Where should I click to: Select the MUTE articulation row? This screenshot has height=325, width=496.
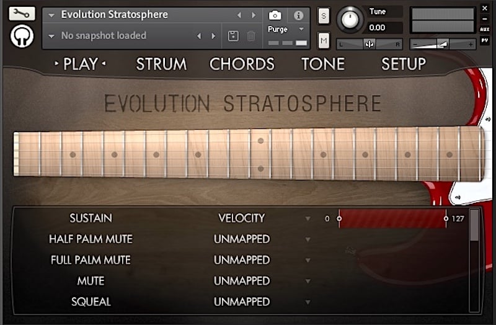(x=91, y=281)
